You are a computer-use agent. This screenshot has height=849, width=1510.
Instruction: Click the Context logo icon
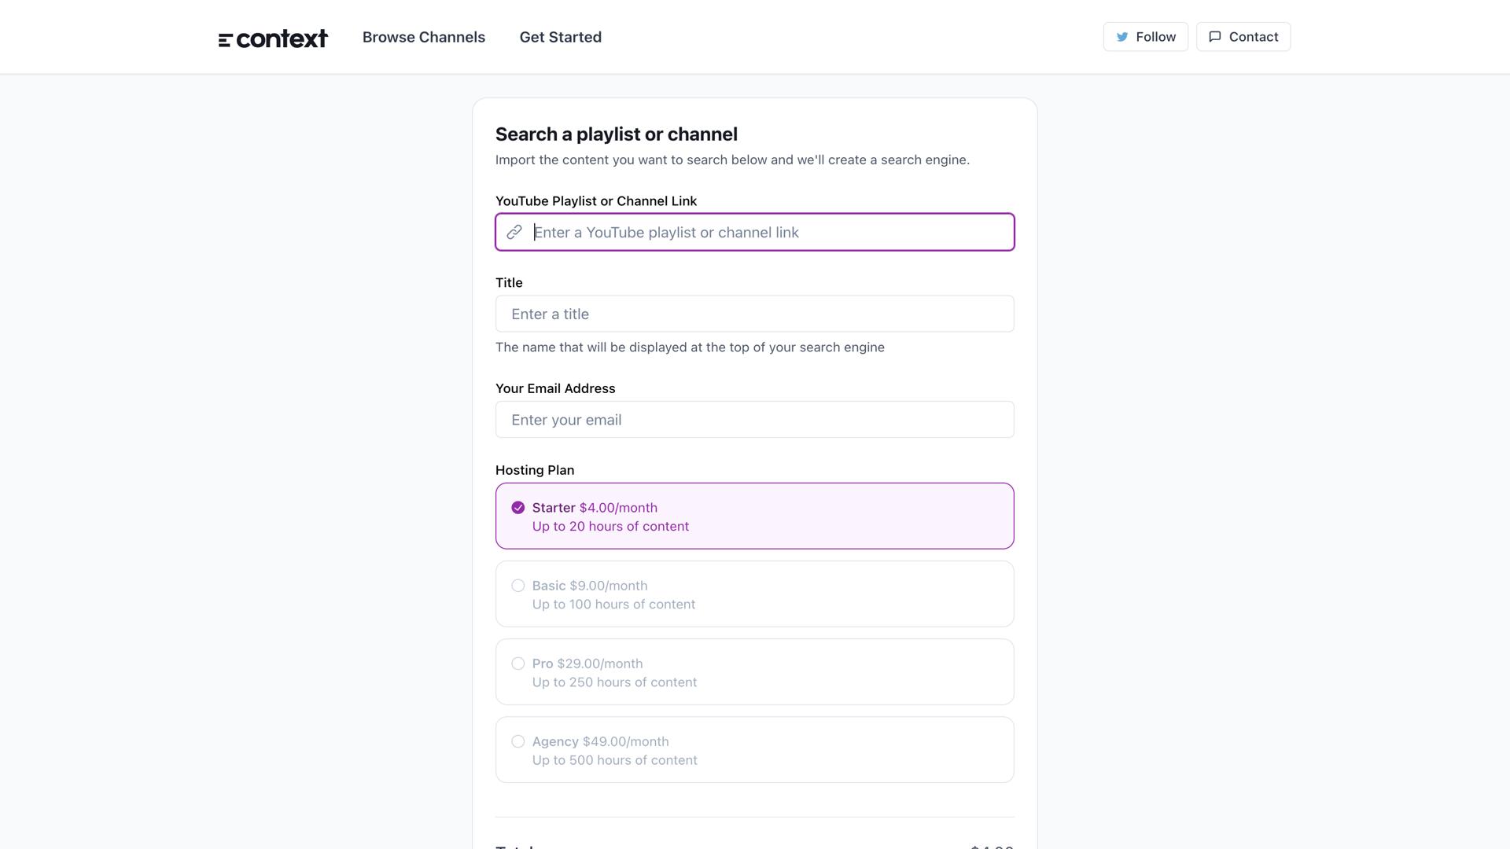point(225,37)
